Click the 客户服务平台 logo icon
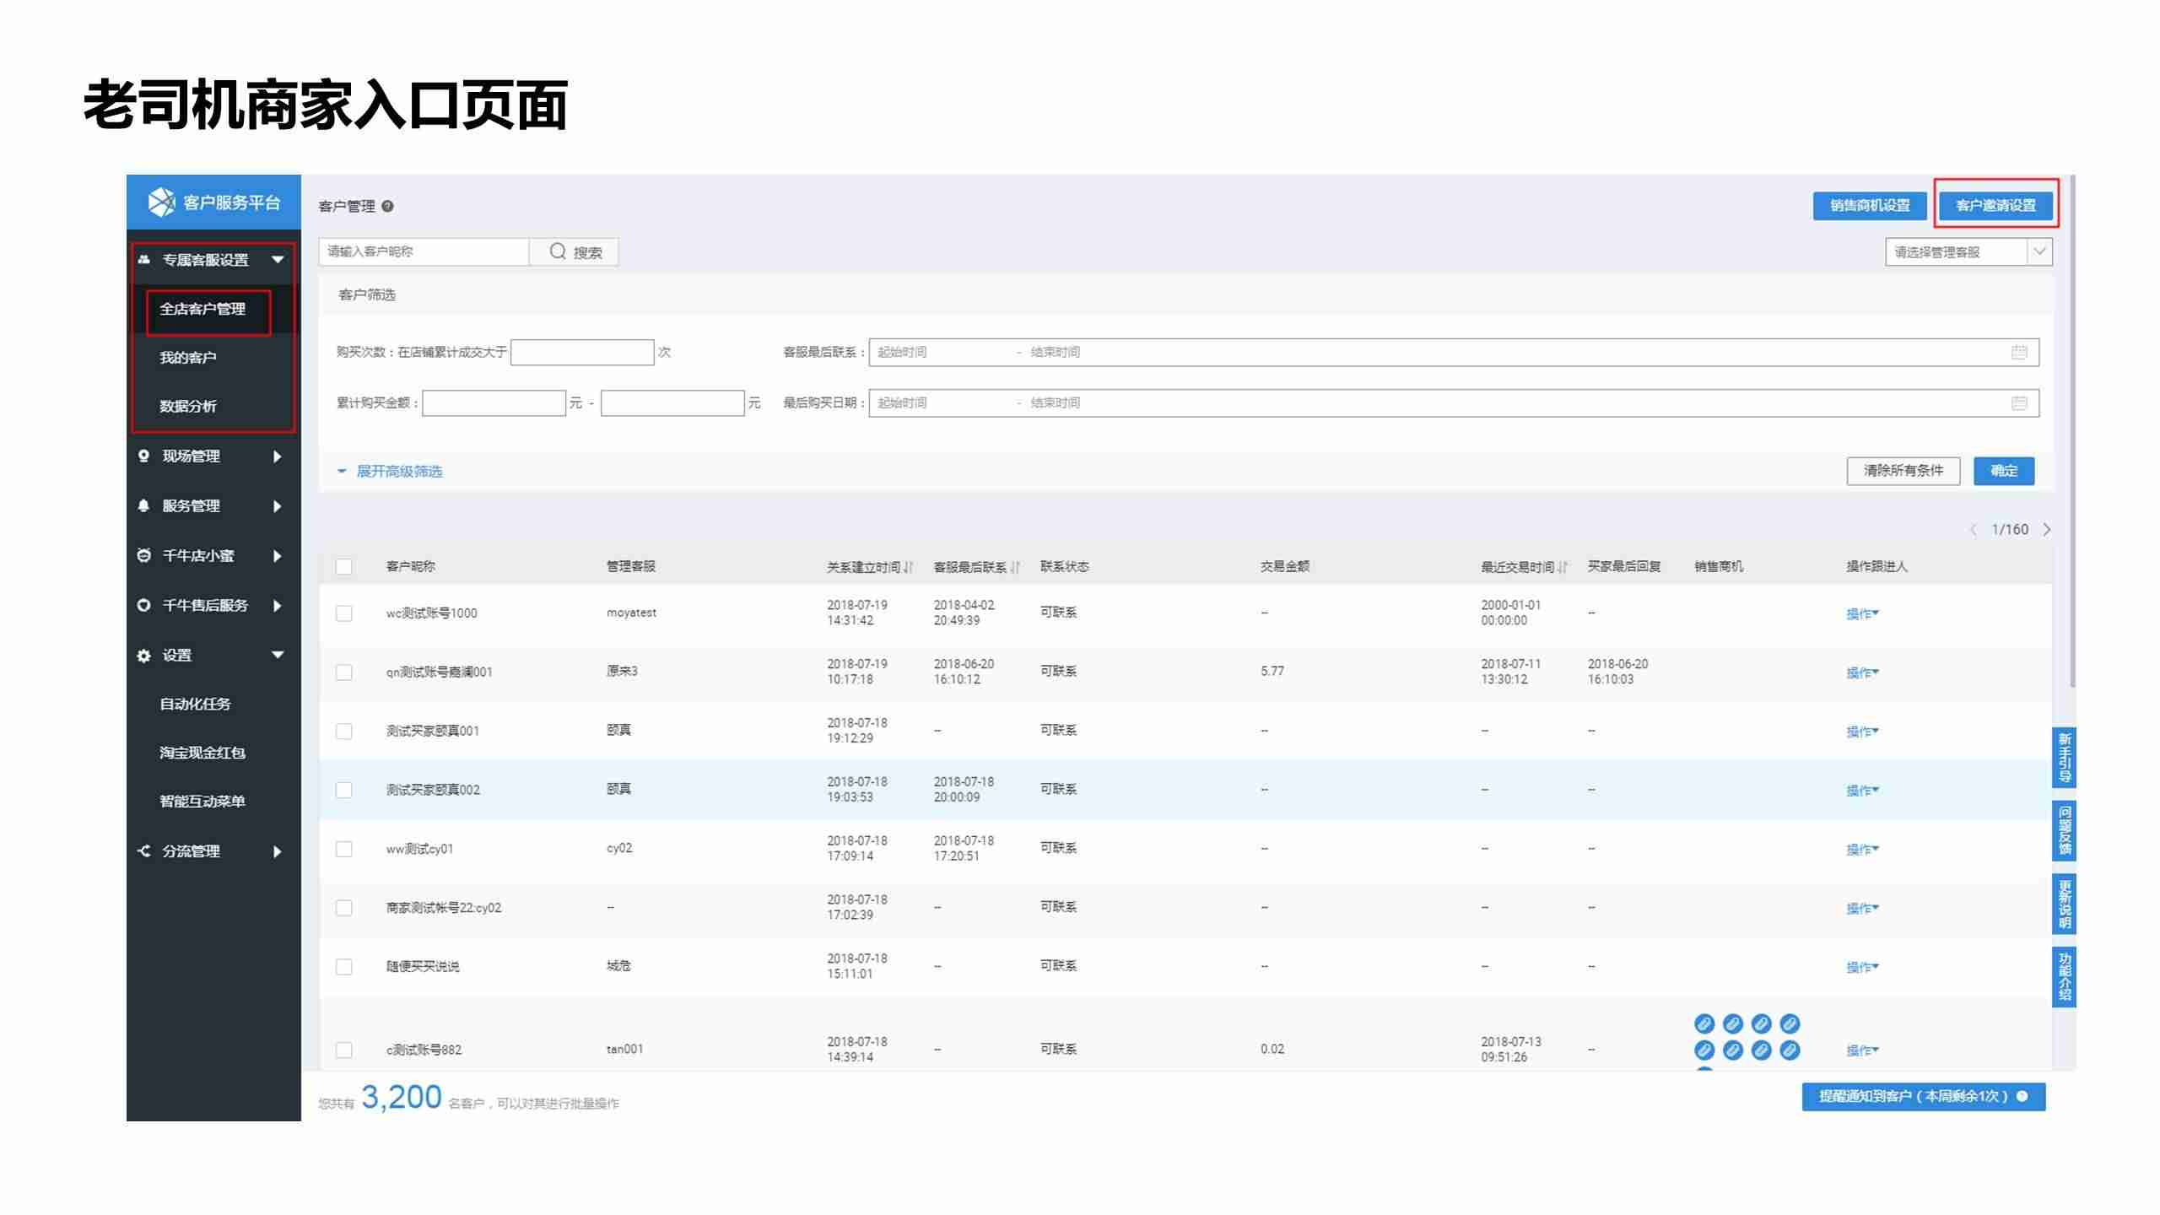2160x1215 pixels. tap(161, 202)
